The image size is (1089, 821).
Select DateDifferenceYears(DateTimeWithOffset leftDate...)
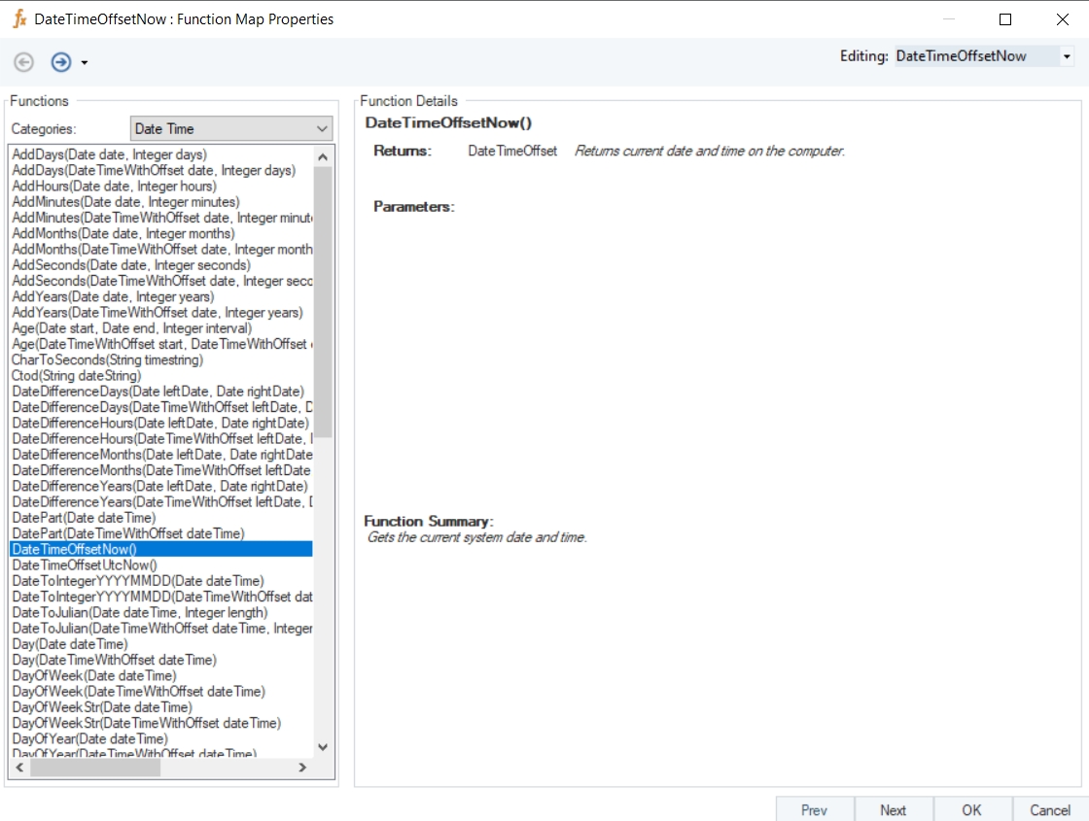161,501
